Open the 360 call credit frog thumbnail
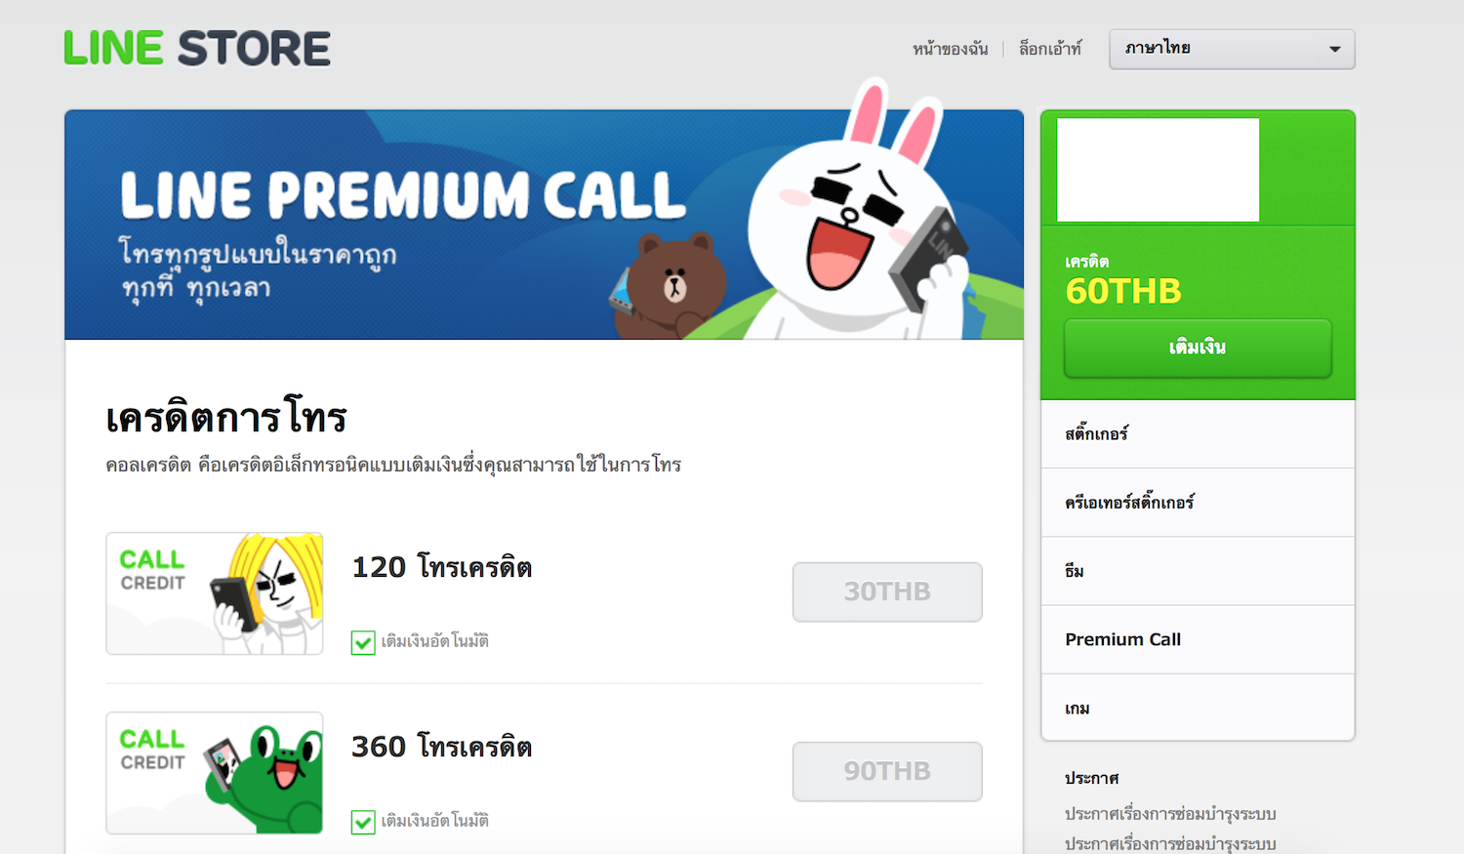Image resolution: width=1464 pixels, height=854 pixels. pos(215,773)
